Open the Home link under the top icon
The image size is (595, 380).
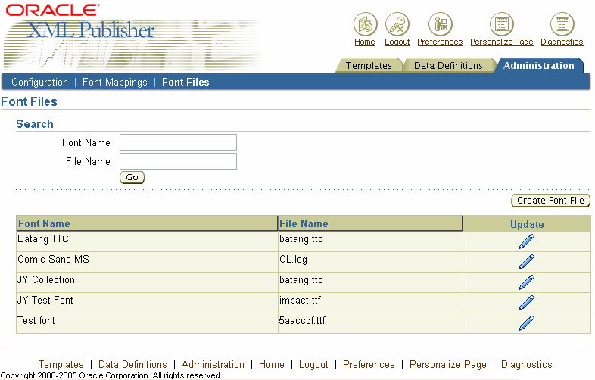coord(365,42)
